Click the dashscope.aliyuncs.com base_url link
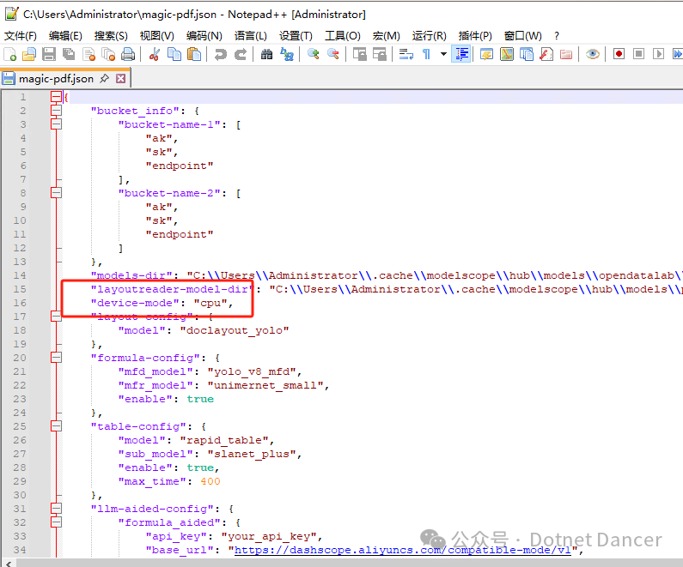The image size is (683, 567). [404, 551]
